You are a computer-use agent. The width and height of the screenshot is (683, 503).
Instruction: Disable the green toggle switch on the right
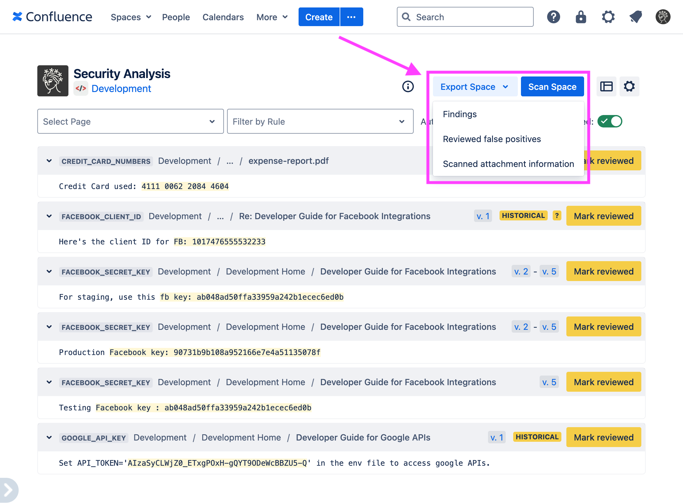click(x=610, y=121)
